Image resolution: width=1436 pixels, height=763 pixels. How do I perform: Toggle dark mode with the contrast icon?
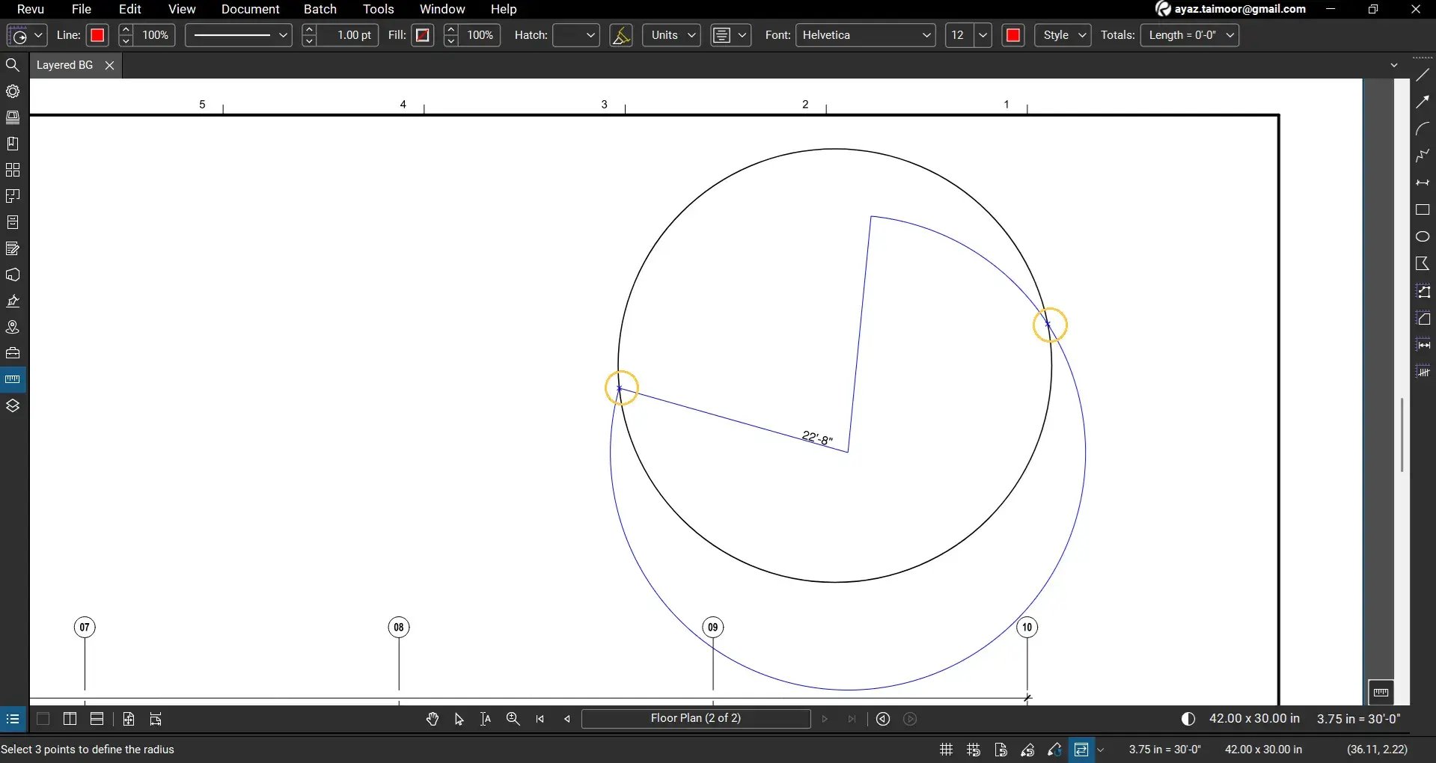[1188, 719]
